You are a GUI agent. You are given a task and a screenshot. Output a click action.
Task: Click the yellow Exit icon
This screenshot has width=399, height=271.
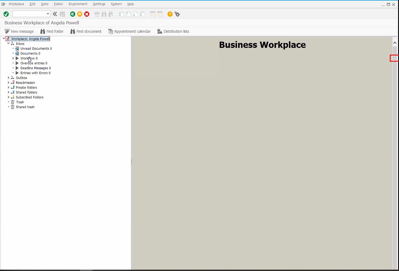click(80, 14)
